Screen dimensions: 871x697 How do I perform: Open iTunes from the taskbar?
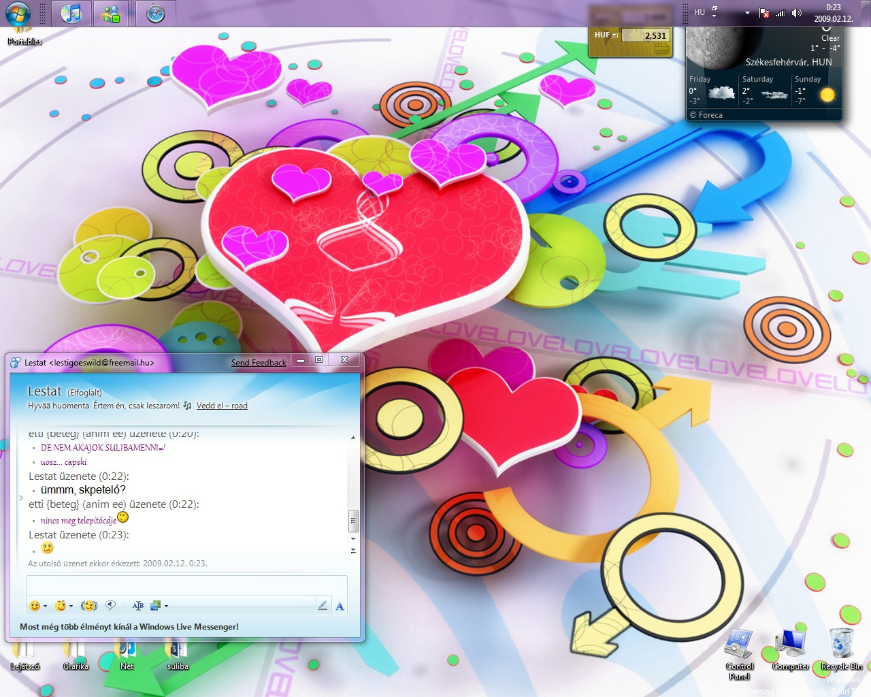71,13
